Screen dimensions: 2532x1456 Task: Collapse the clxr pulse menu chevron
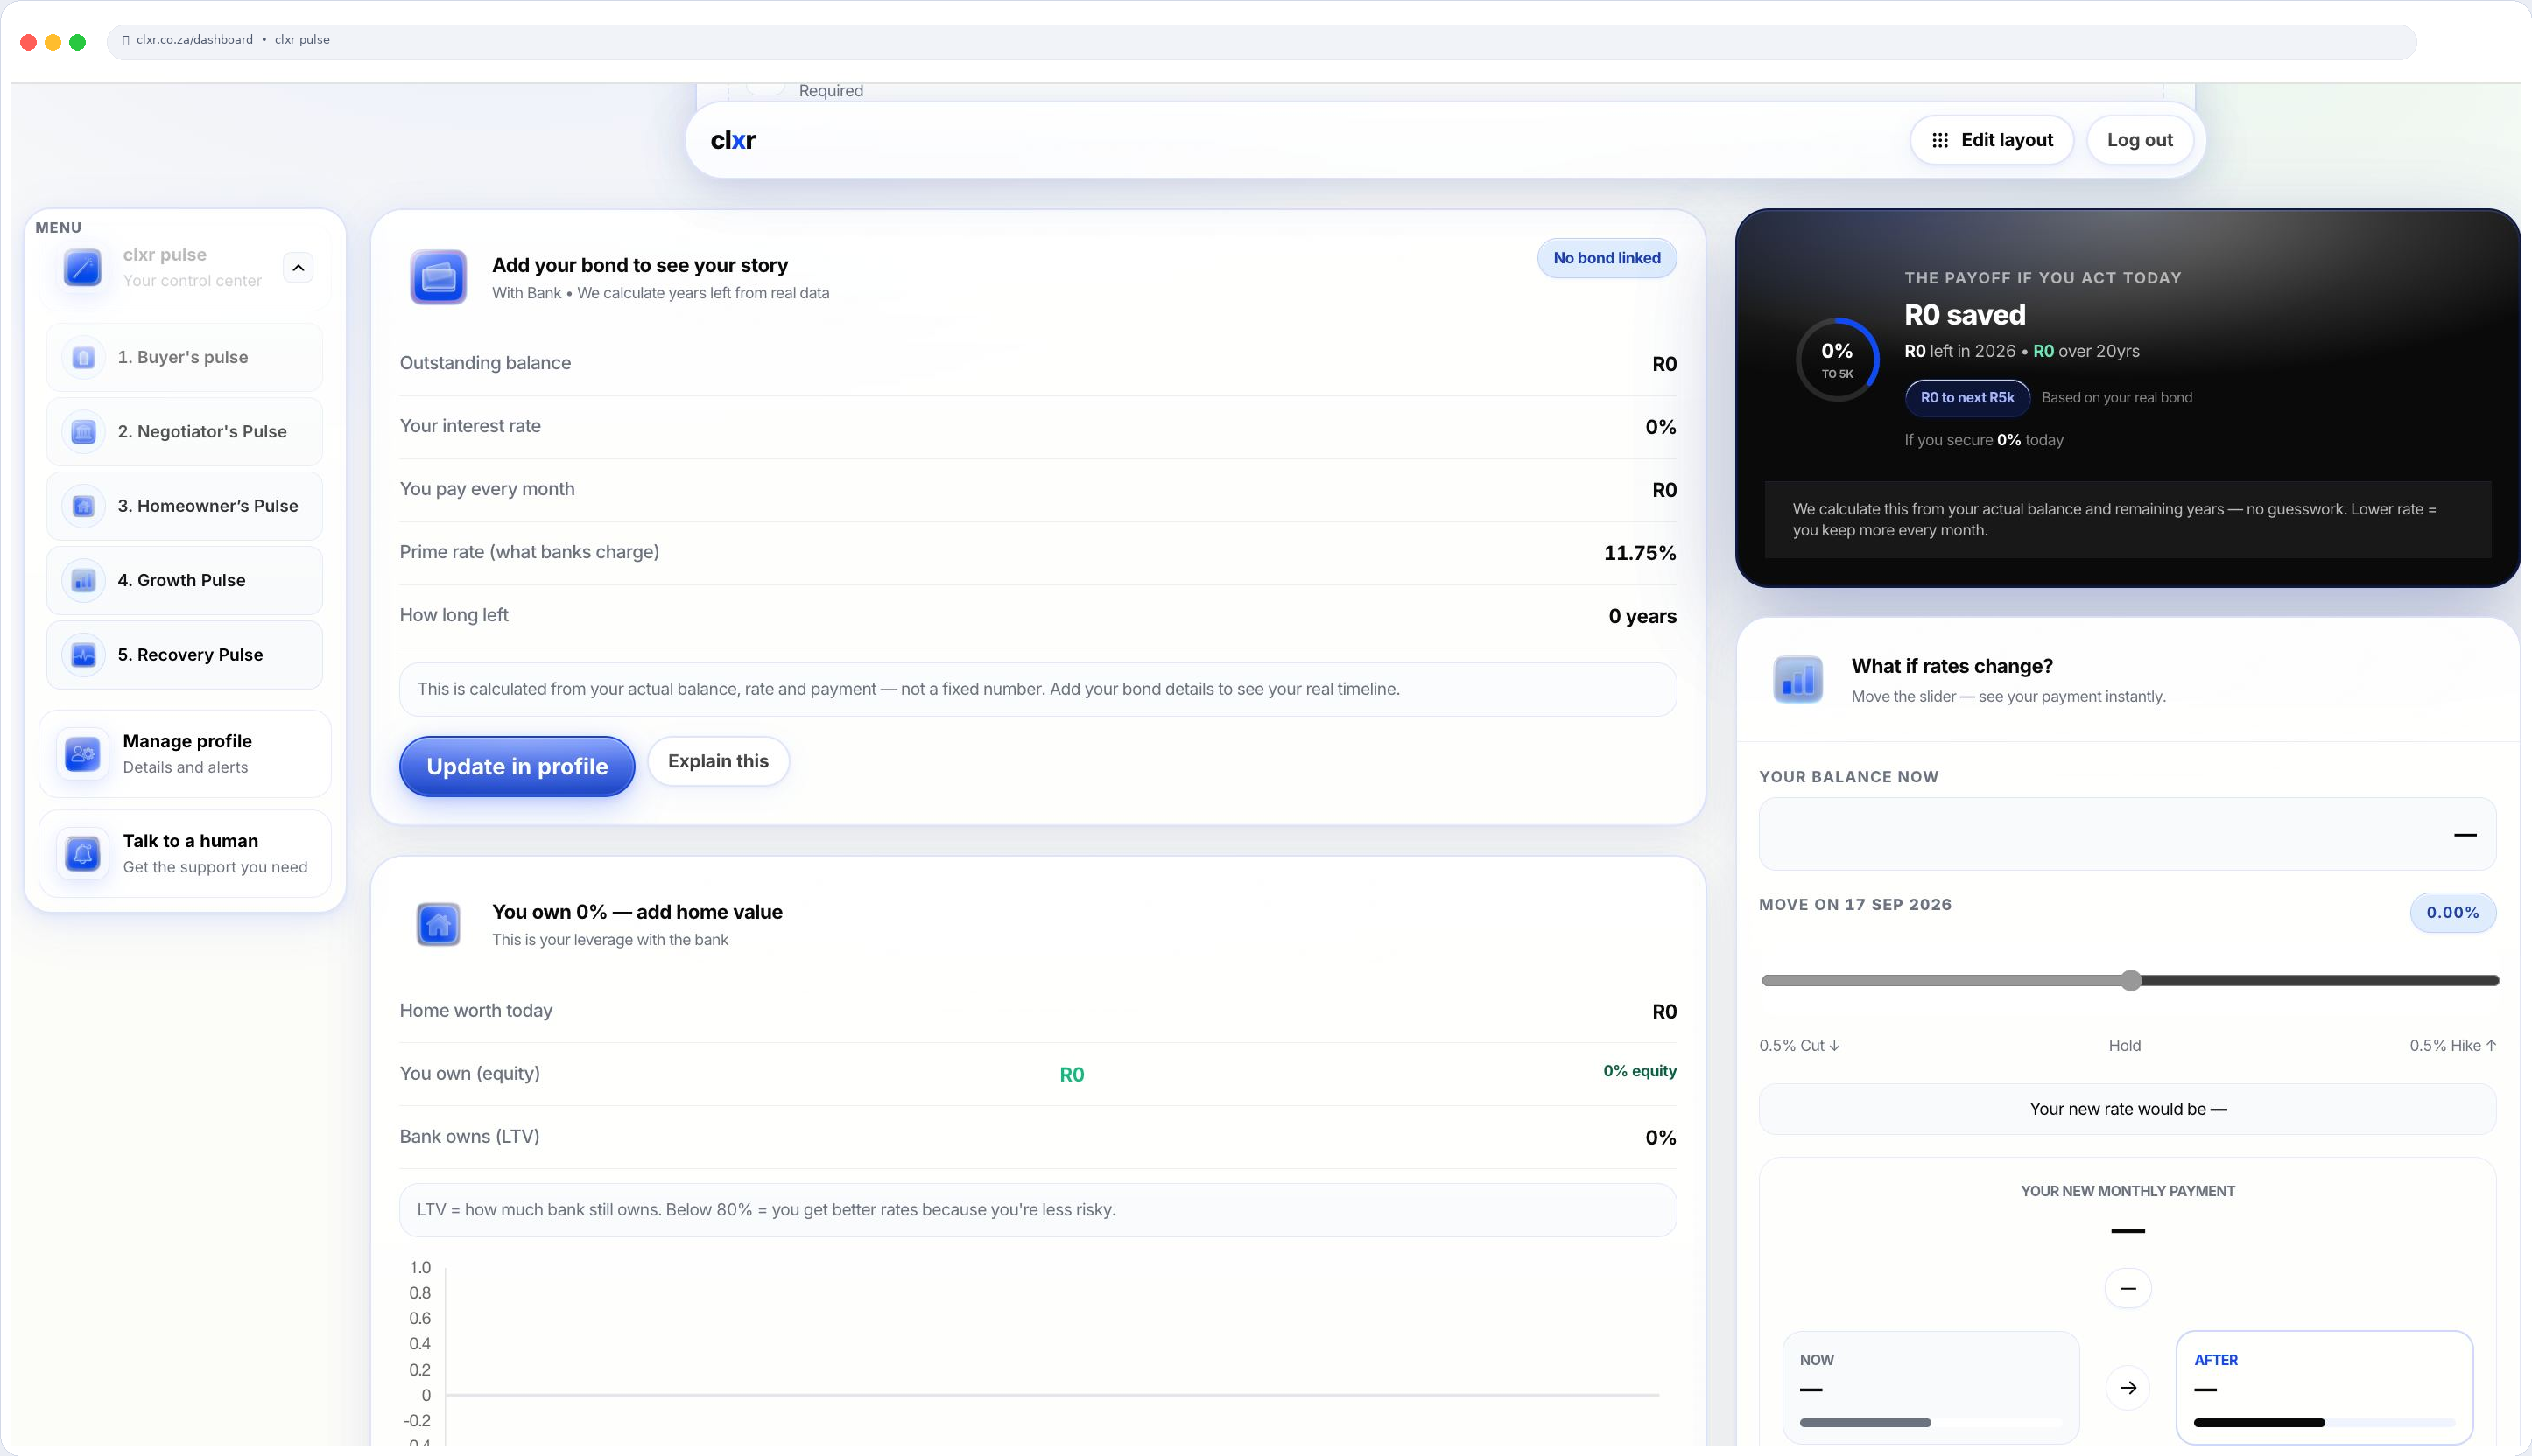pyautogui.click(x=299, y=268)
